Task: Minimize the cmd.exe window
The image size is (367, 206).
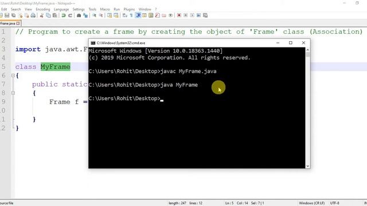Action: pos(278,43)
